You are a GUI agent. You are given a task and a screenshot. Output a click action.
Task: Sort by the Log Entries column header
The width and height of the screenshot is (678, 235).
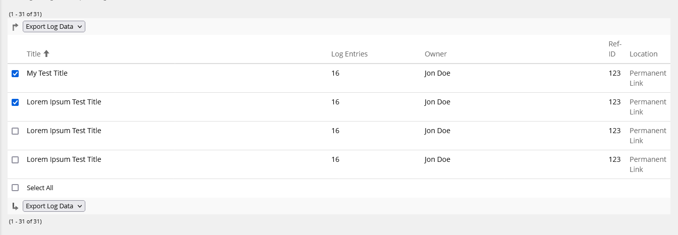coord(349,54)
